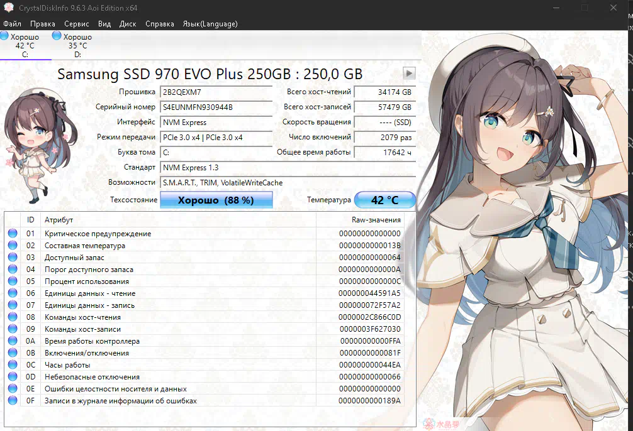Click status orb for attribute 07 row

click(13, 305)
